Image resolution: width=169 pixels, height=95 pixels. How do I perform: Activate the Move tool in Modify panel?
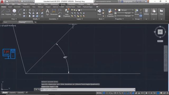(x=30, y=10)
